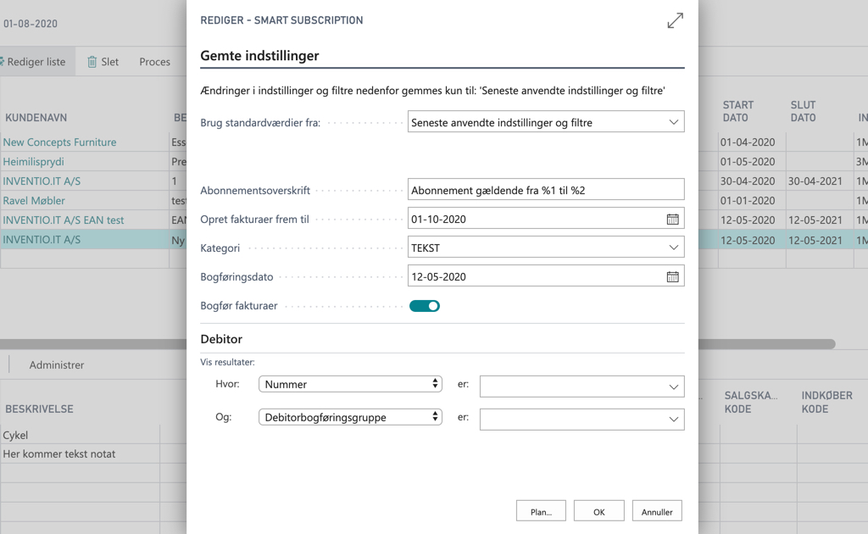
Task: Click the KUNDENAVN column header
Action: [x=36, y=118]
